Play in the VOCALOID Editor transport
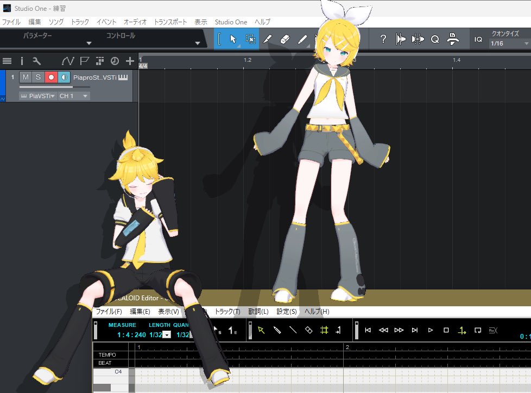Image resolution: width=531 pixels, height=393 pixels. click(x=431, y=330)
